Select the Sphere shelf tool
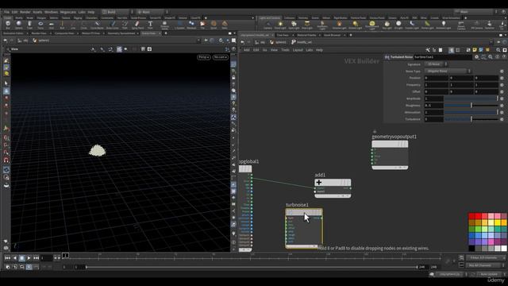 (19, 25)
